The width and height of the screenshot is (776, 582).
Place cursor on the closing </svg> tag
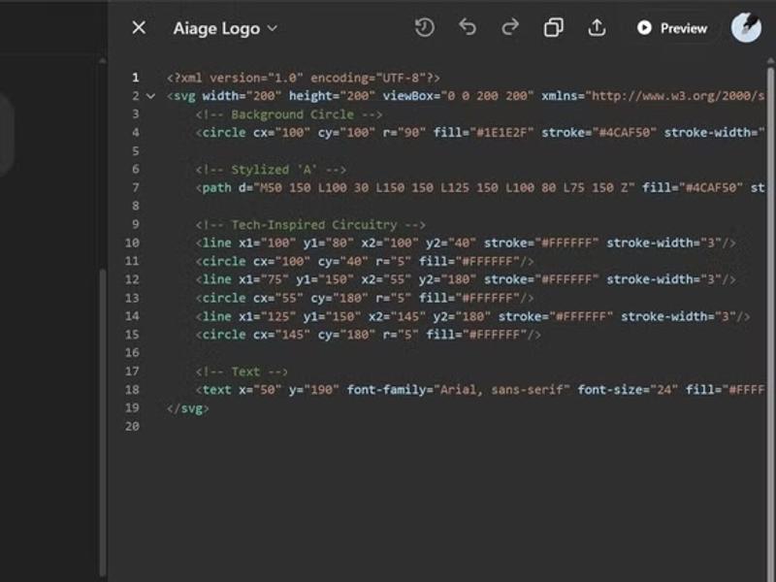coord(188,408)
